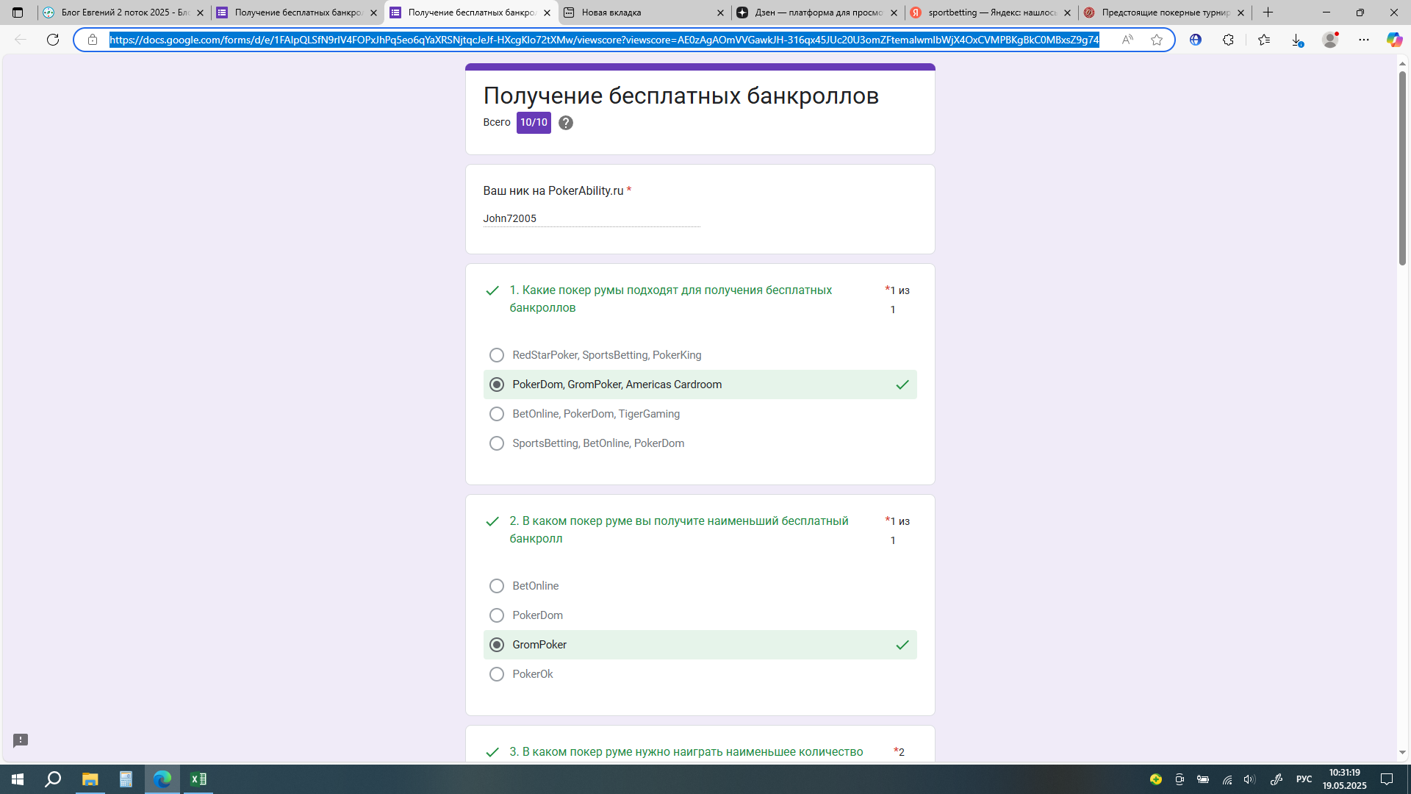
Task: Open the volume control in system tray
Action: (1249, 779)
